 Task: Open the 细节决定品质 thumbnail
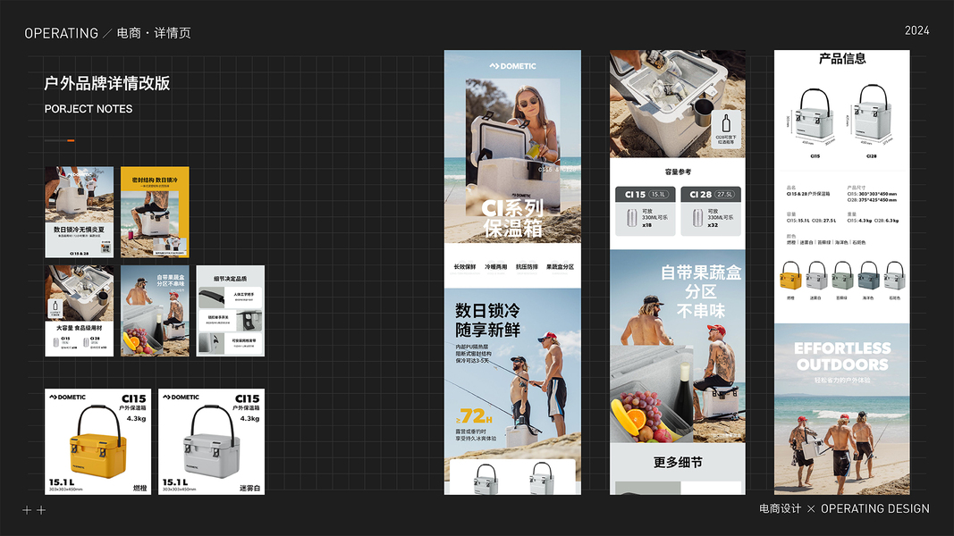[x=230, y=311]
